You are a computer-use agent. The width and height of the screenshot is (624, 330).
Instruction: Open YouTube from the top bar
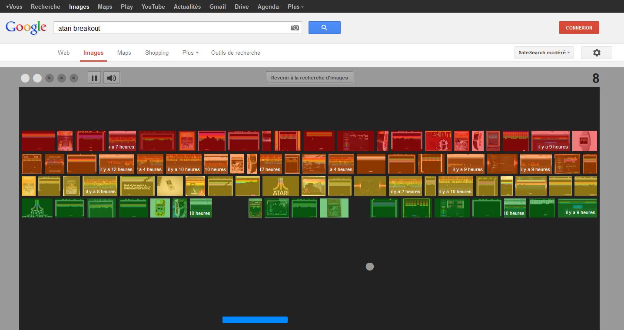pyautogui.click(x=153, y=7)
